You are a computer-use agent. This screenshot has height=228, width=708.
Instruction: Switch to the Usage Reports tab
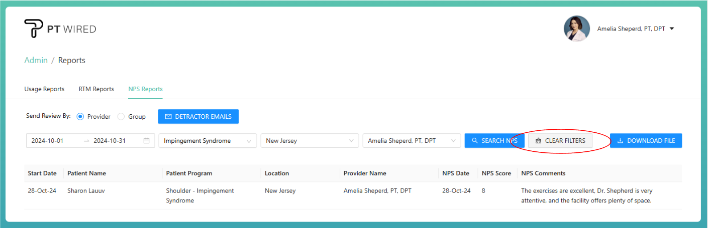pyautogui.click(x=44, y=89)
